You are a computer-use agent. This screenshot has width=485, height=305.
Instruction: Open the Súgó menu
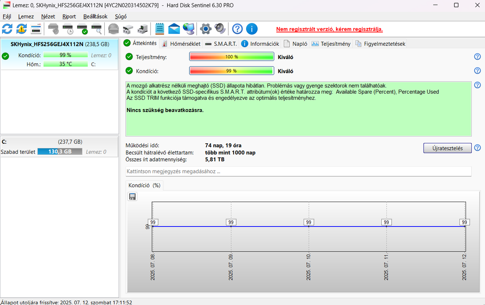120,16
